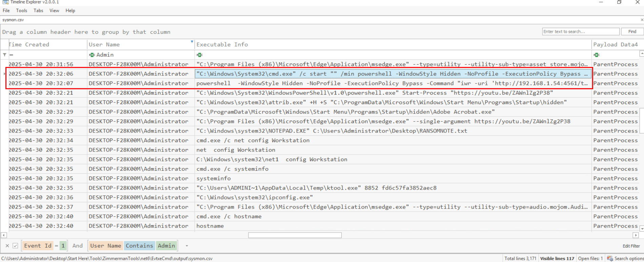Open the condition icon in Executable Info filter cell
Image resolution: width=644 pixels, height=262 pixels.
pos(200,55)
